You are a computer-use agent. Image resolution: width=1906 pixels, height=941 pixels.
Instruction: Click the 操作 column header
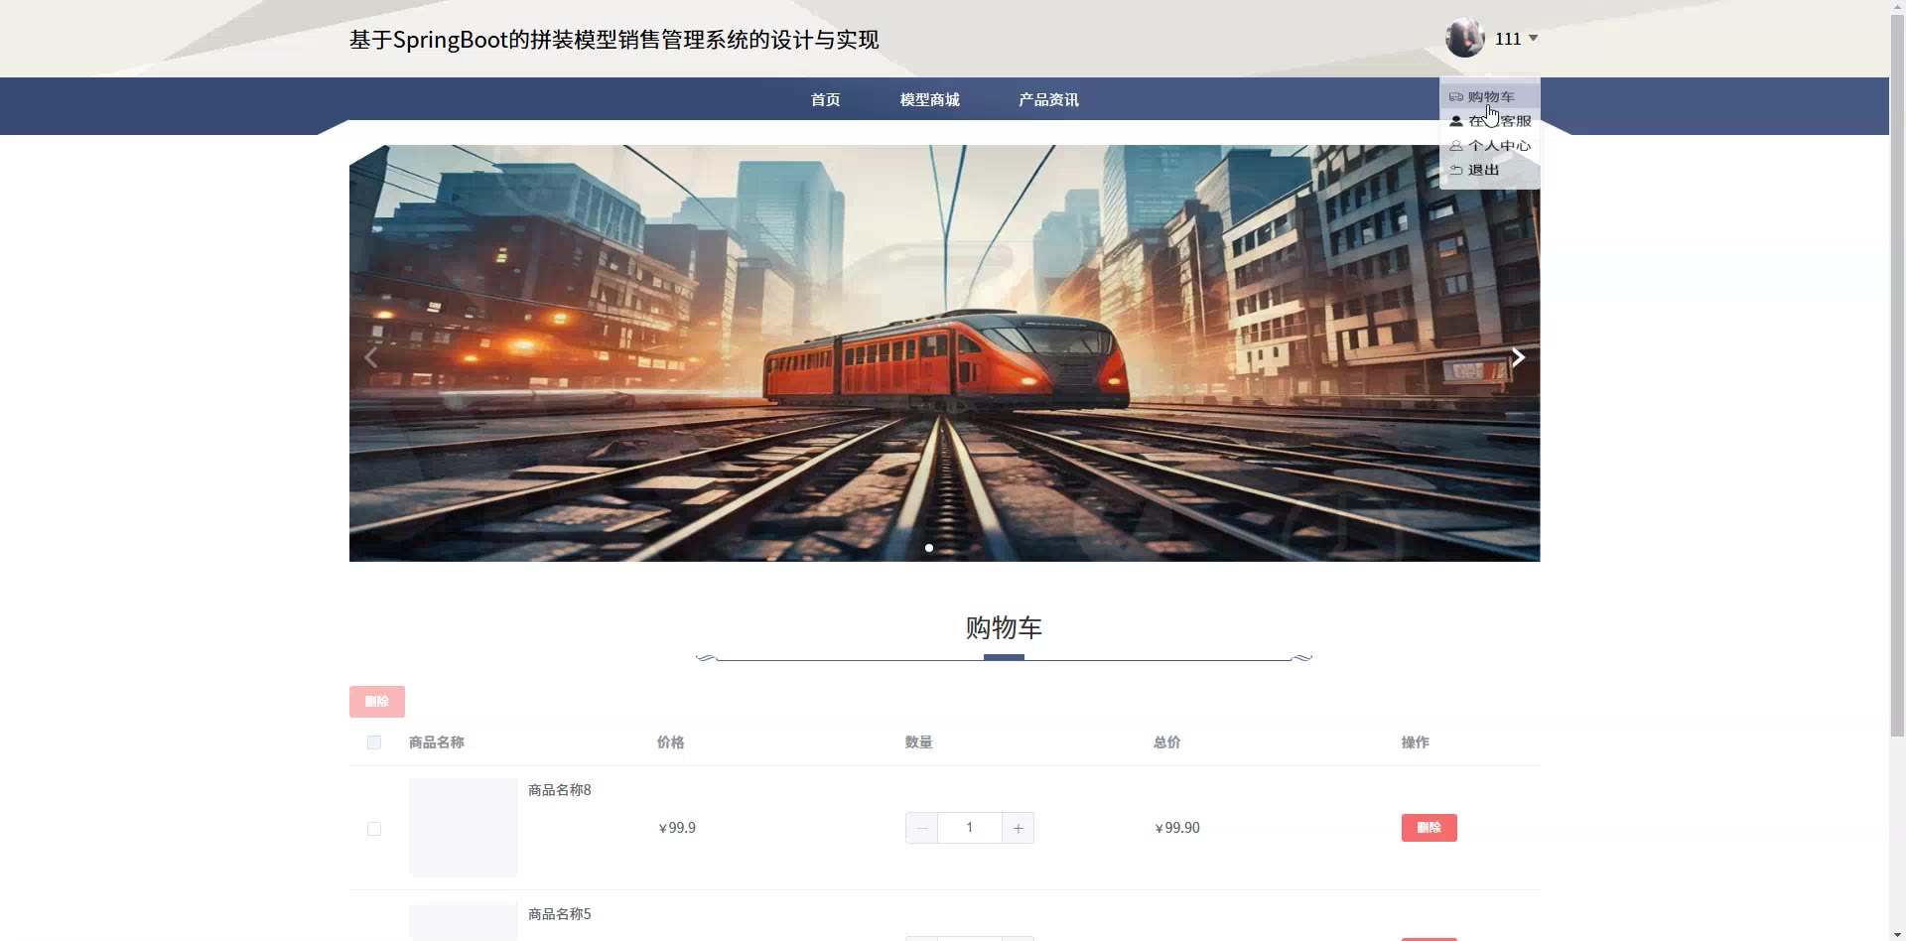tap(1416, 742)
